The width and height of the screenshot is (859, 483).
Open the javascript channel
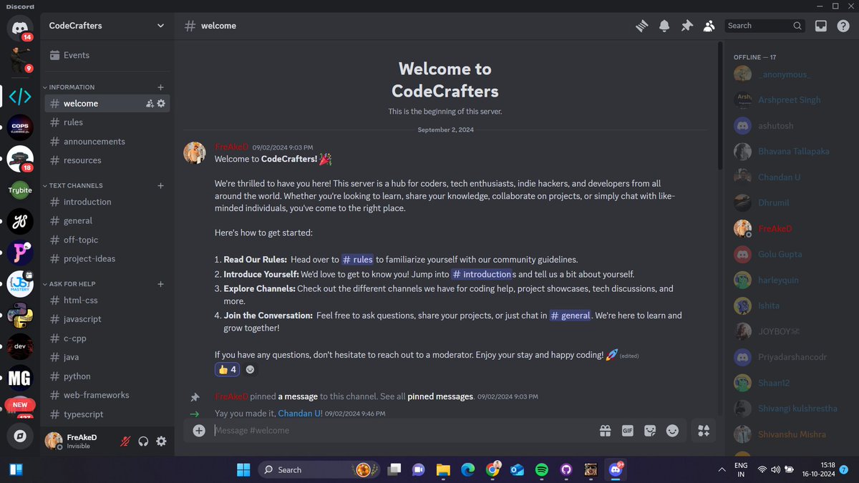coord(107,319)
